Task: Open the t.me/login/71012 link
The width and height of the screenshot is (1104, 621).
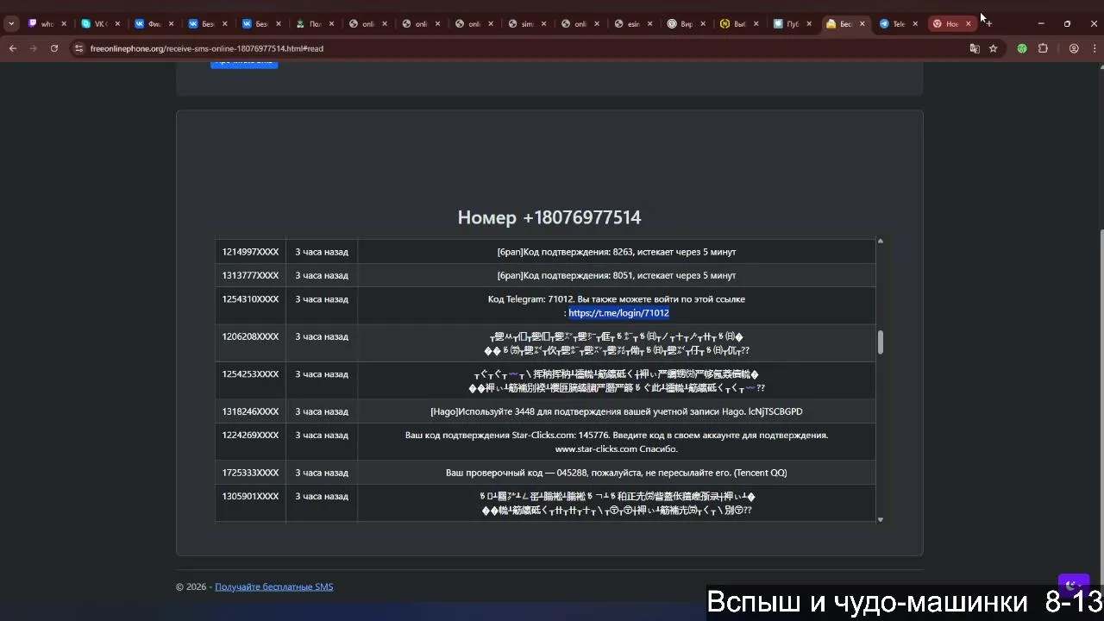Action: click(618, 313)
